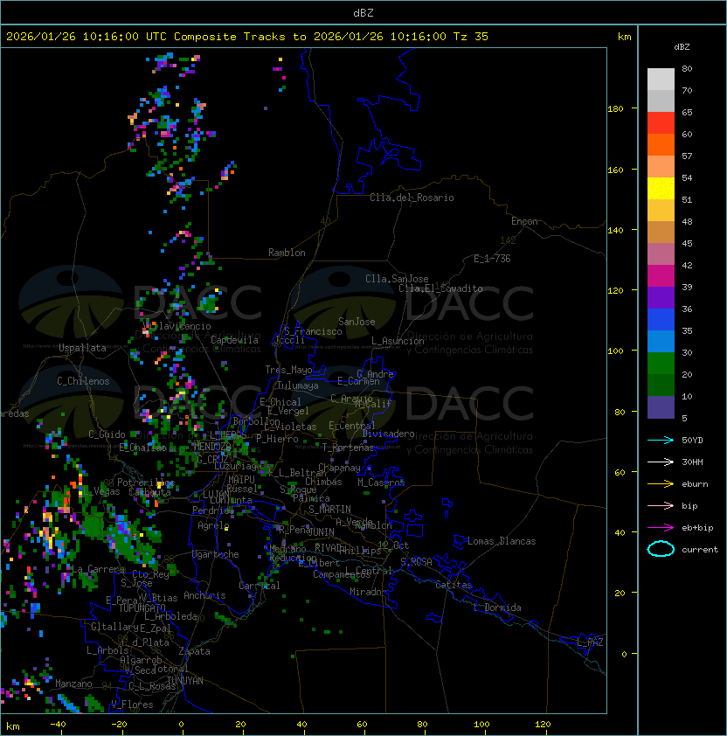Pick the lightest gray top swatch in legend

click(x=661, y=80)
